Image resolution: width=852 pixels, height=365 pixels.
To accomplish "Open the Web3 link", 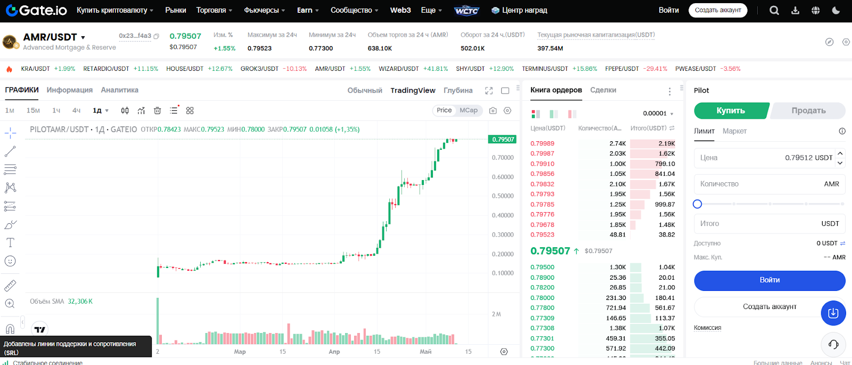I will (x=400, y=10).
